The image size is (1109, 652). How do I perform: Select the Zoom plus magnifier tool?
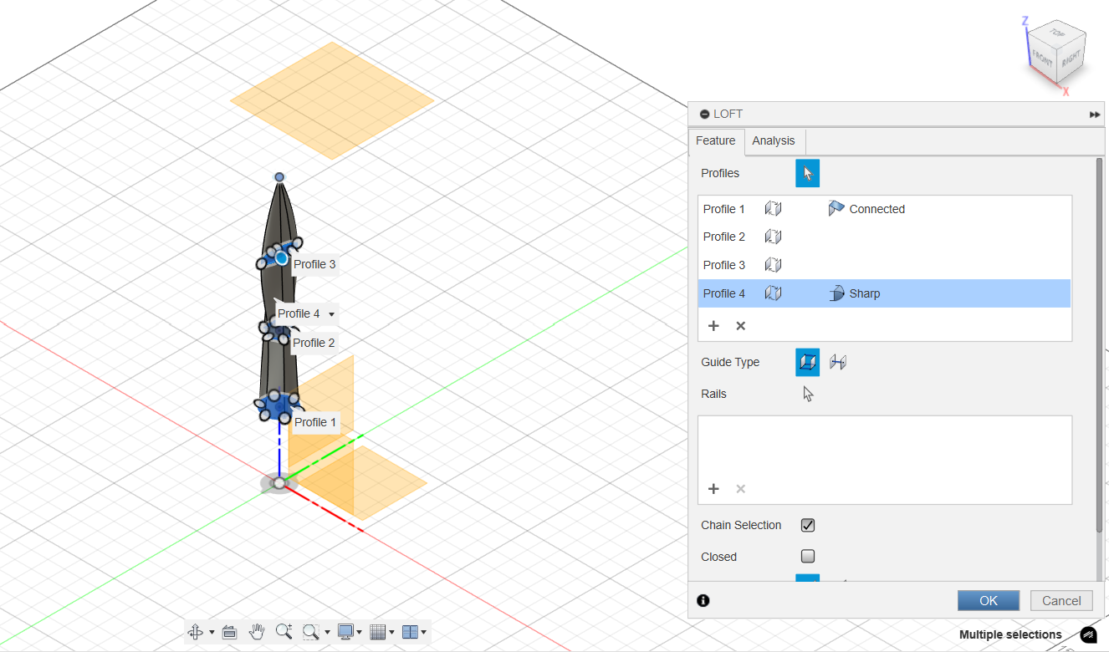[x=284, y=632]
